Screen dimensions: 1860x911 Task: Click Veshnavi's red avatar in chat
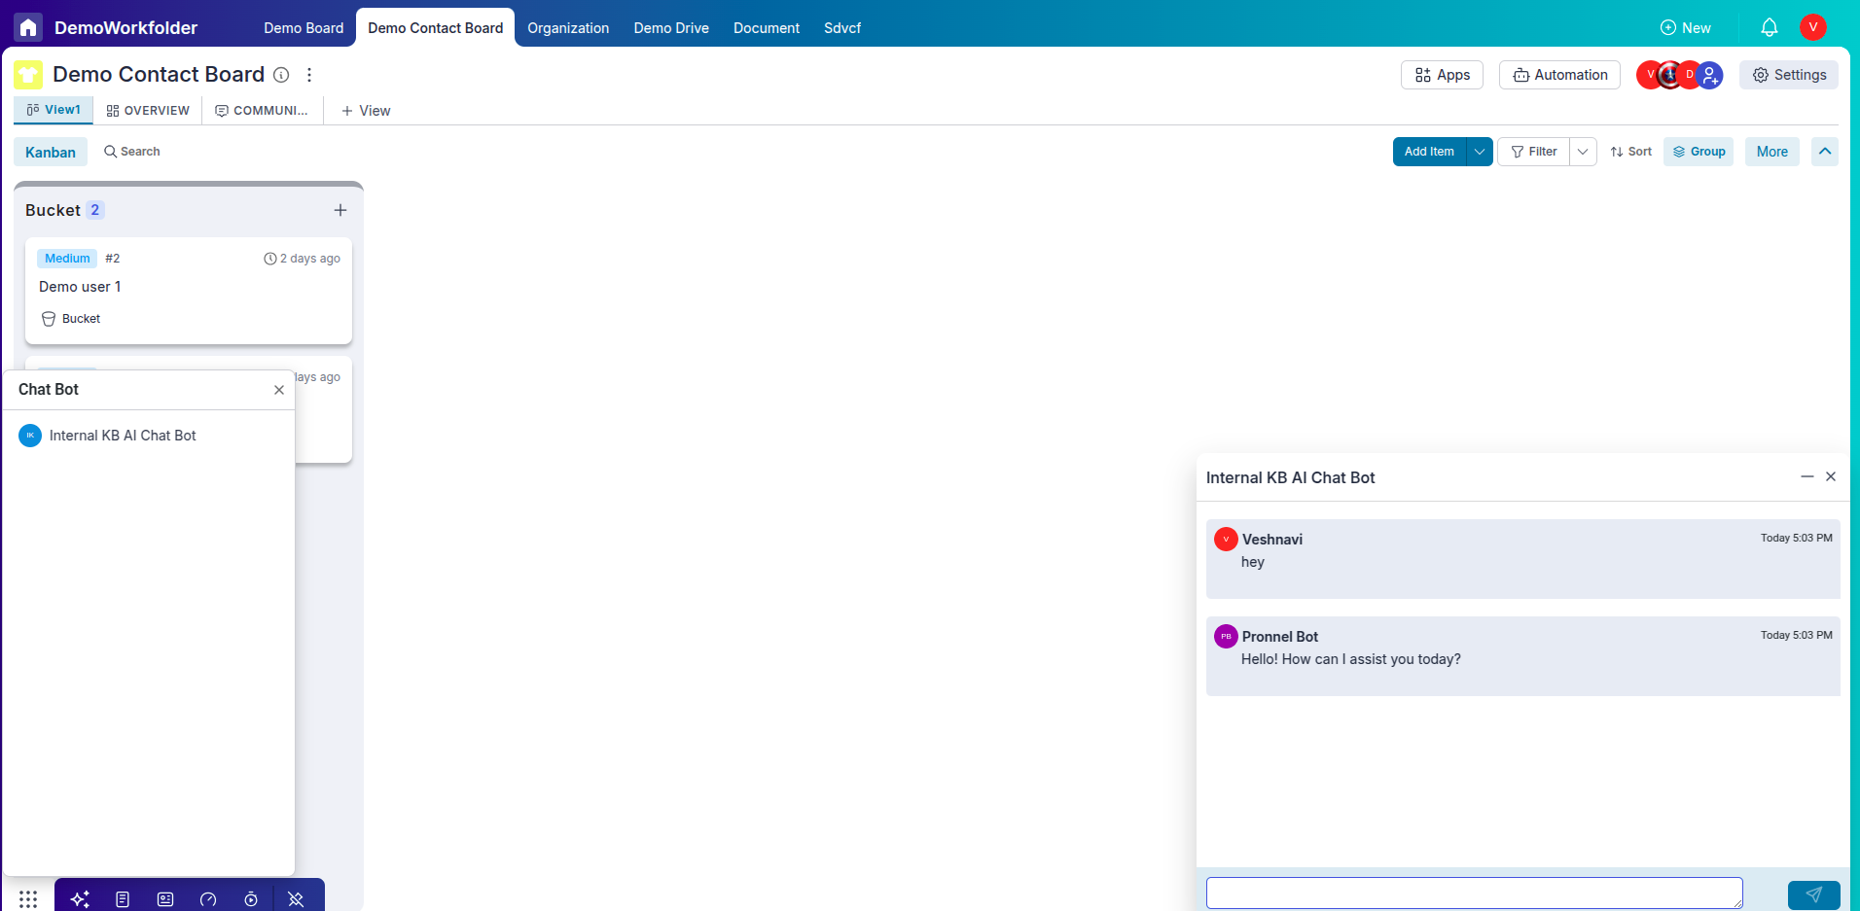tap(1226, 539)
